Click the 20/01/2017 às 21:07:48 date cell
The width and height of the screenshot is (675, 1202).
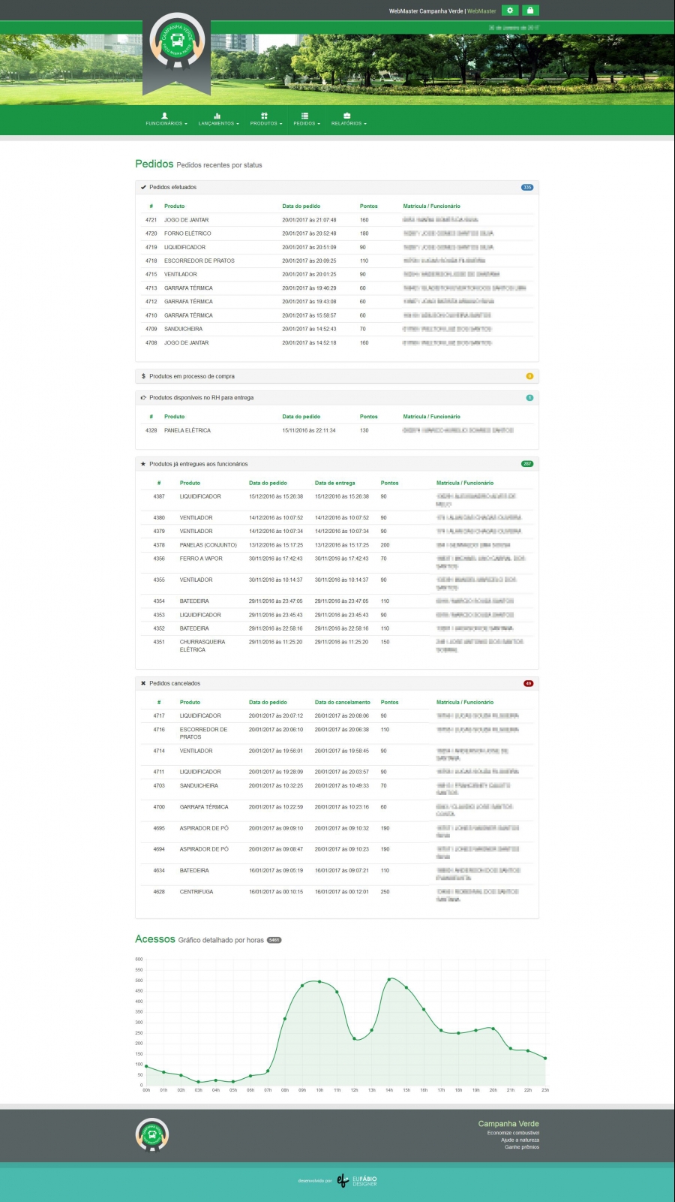pyautogui.click(x=309, y=220)
